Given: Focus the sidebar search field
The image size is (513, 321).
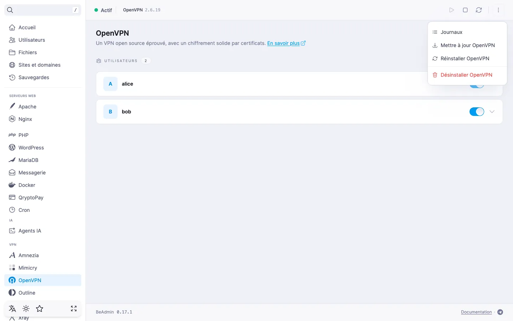Looking at the screenshot, I should click(43, 10).
